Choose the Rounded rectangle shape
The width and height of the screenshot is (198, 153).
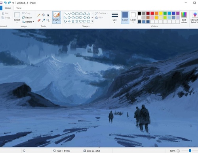click(81, 14)
